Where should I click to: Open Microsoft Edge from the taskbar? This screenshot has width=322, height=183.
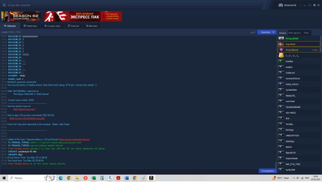pos(61,178)
